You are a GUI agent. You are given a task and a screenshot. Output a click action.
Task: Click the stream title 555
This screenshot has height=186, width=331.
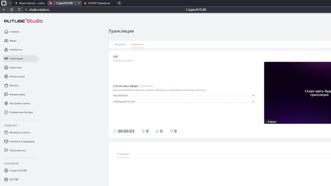(115, 56)
